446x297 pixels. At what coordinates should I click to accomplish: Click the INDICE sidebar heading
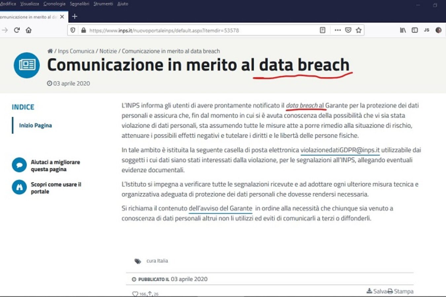coord(23,107)
